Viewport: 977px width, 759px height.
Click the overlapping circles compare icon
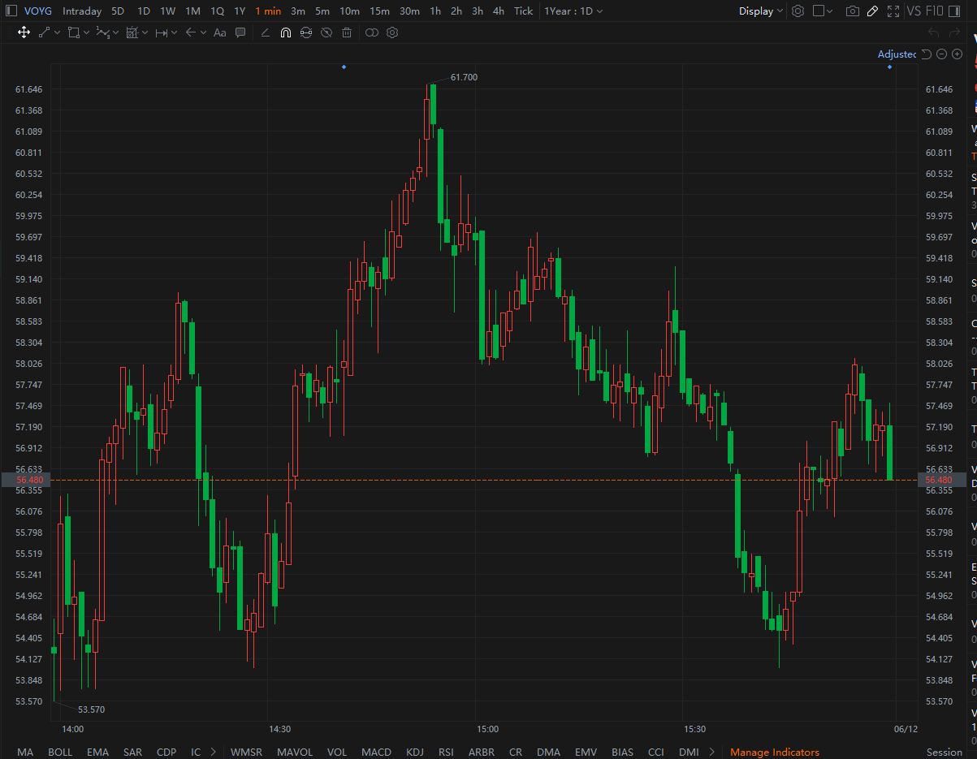point(372,32)
